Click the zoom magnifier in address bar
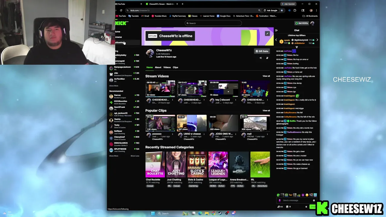 [259, 10]
